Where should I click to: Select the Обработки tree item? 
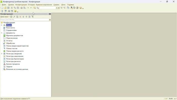coord(11,43)
